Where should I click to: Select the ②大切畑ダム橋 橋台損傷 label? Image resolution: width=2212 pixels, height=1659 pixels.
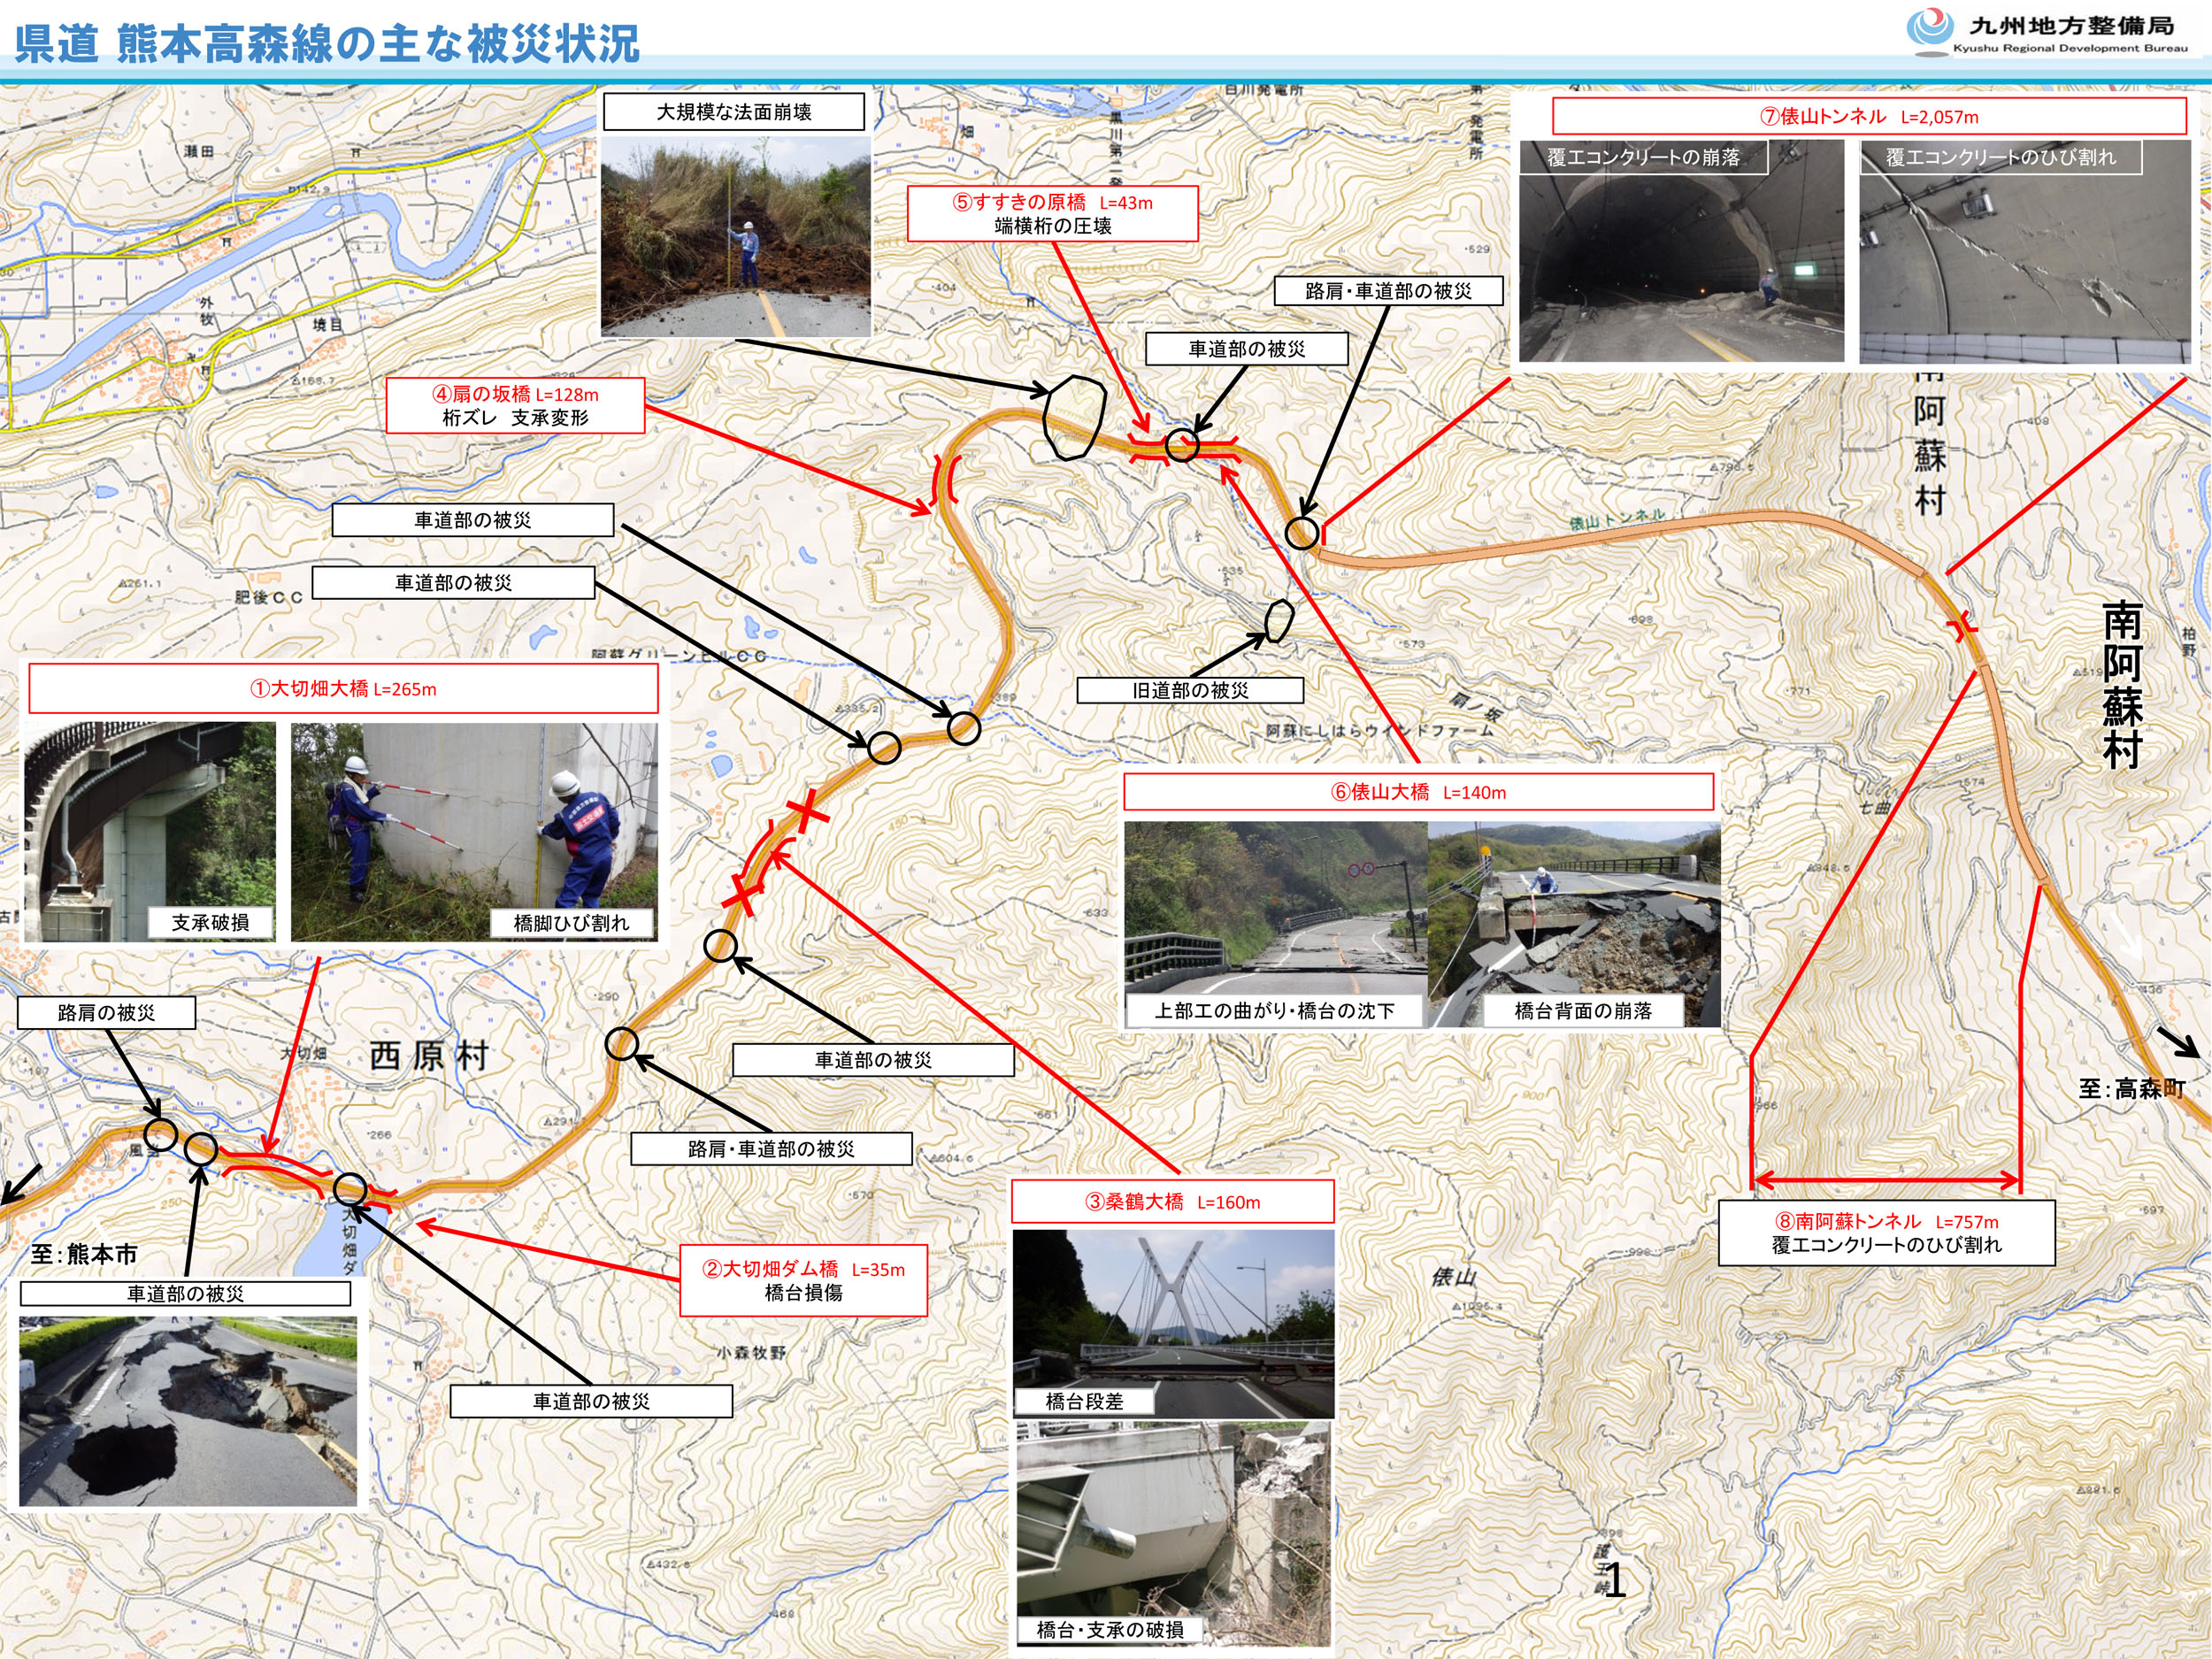pyautogui.click(x=803, y=1280)
